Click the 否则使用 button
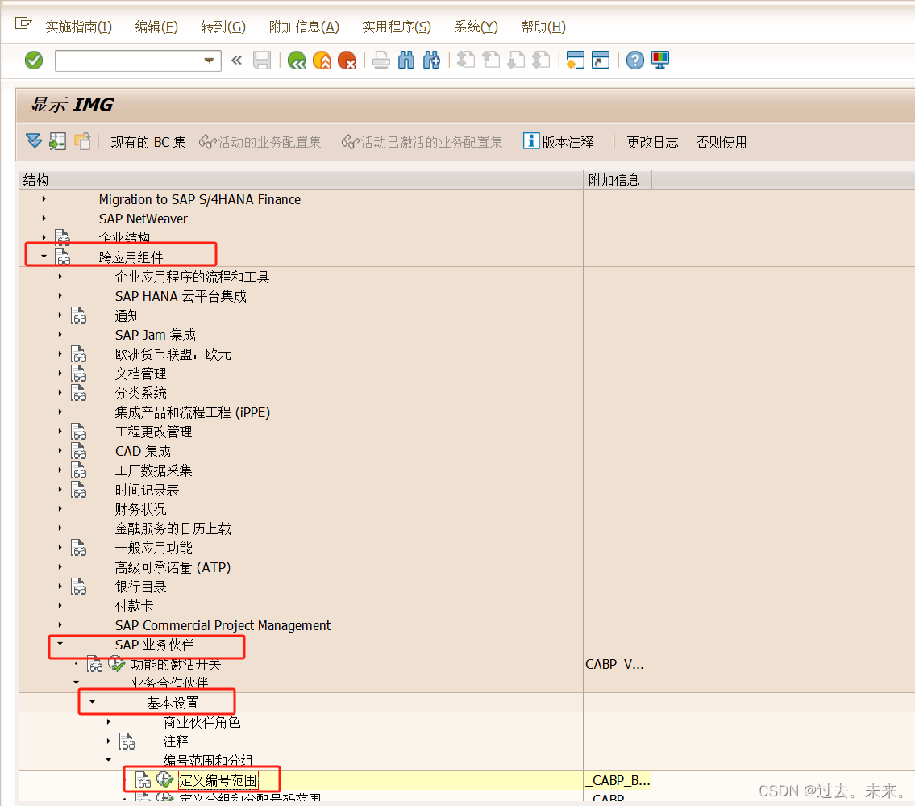This screenshot has height=806, width=915. pos(722,142)
